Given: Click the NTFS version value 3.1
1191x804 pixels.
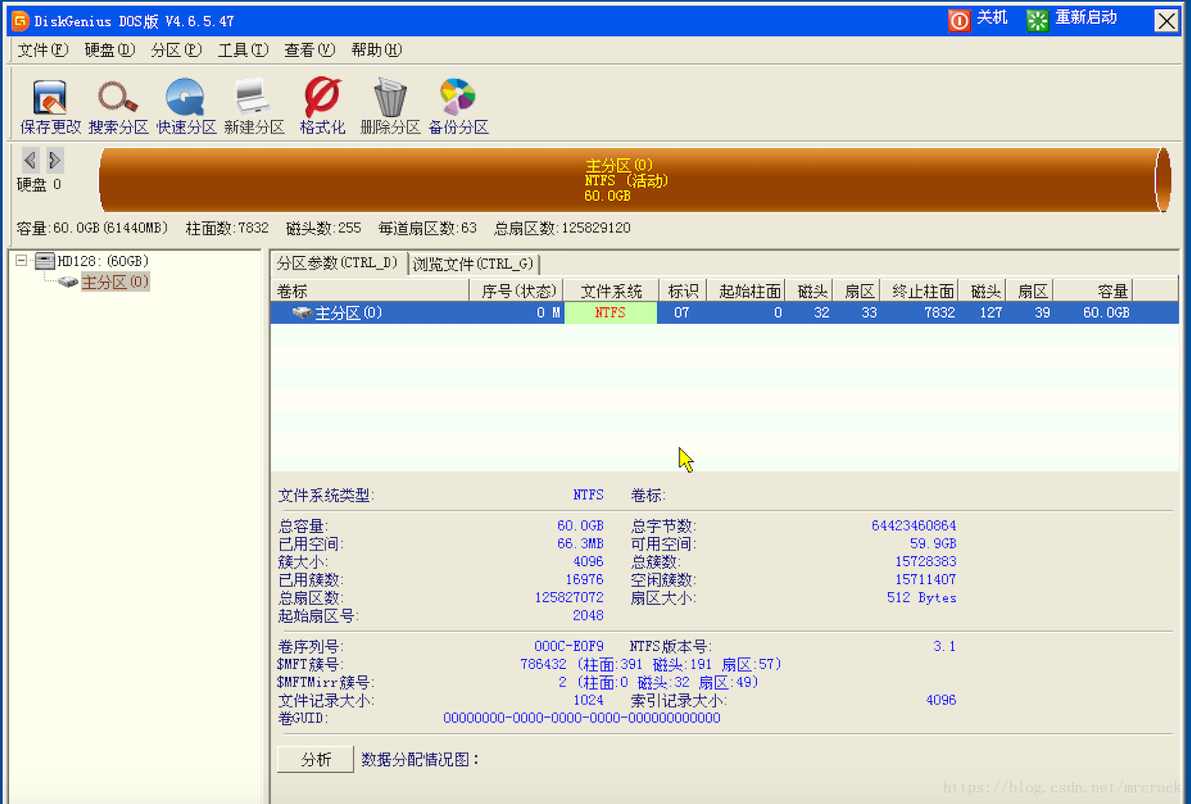Looking at the screenshot, I should click(x=945, y=647).
